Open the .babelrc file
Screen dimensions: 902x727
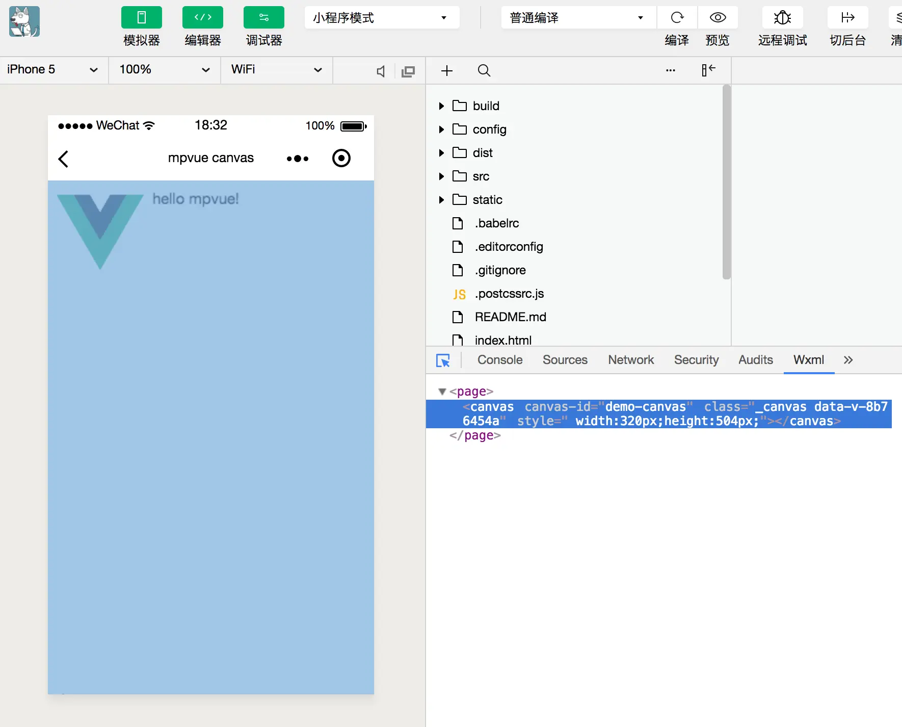click(x=497, y=223)
